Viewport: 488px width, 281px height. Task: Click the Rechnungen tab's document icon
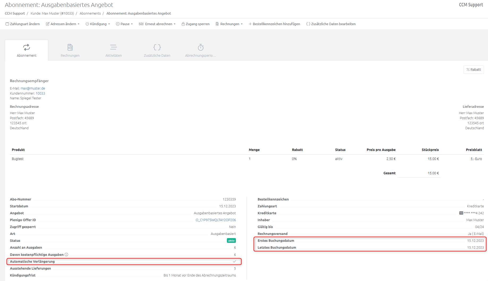click(x=70, y=47)
